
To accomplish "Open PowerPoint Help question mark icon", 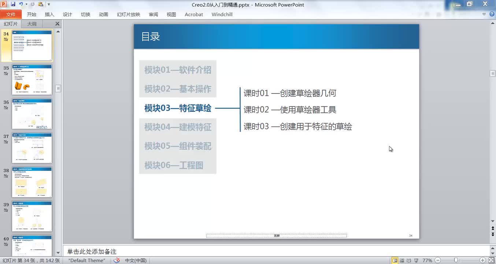I will 491,14.
